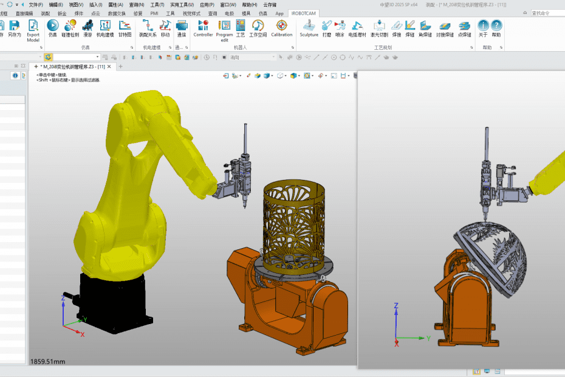Screen dimensions: 565x377
Task: Launch the Program edit tool
Action: point(224,29)
